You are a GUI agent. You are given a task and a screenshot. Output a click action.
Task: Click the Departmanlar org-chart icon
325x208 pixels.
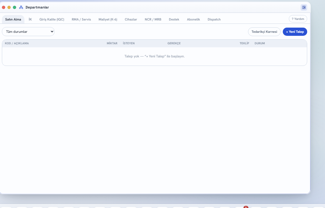pos(21,7)
